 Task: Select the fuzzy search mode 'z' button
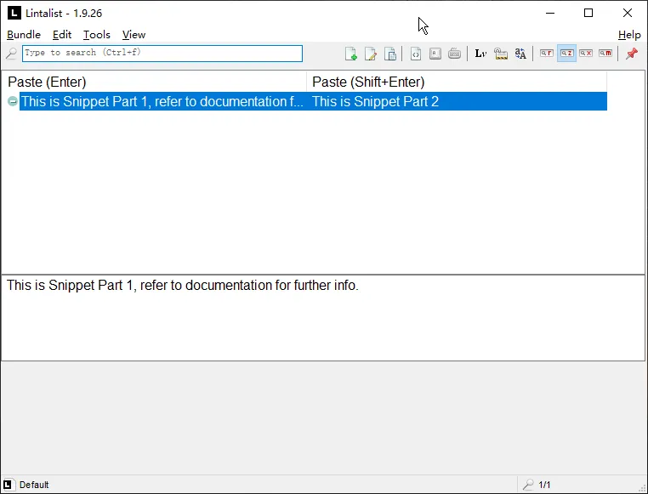coord(566,54)
